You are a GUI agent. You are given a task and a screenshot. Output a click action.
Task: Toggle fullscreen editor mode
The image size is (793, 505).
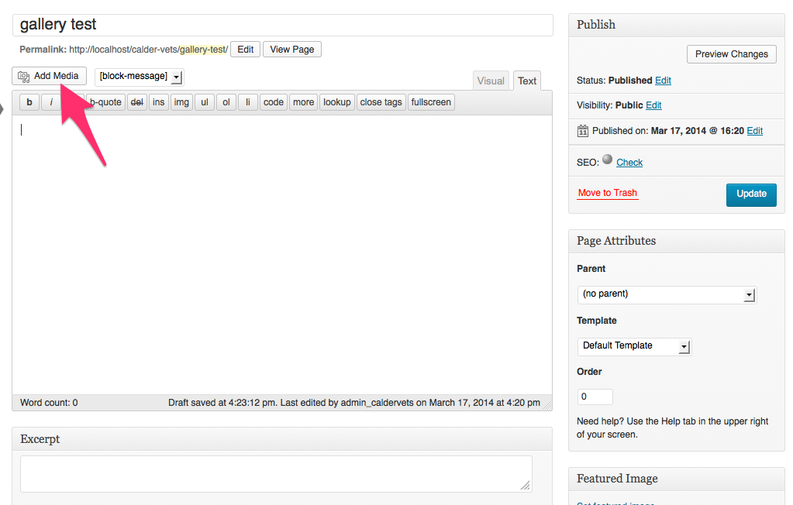[x=431, y=102]
